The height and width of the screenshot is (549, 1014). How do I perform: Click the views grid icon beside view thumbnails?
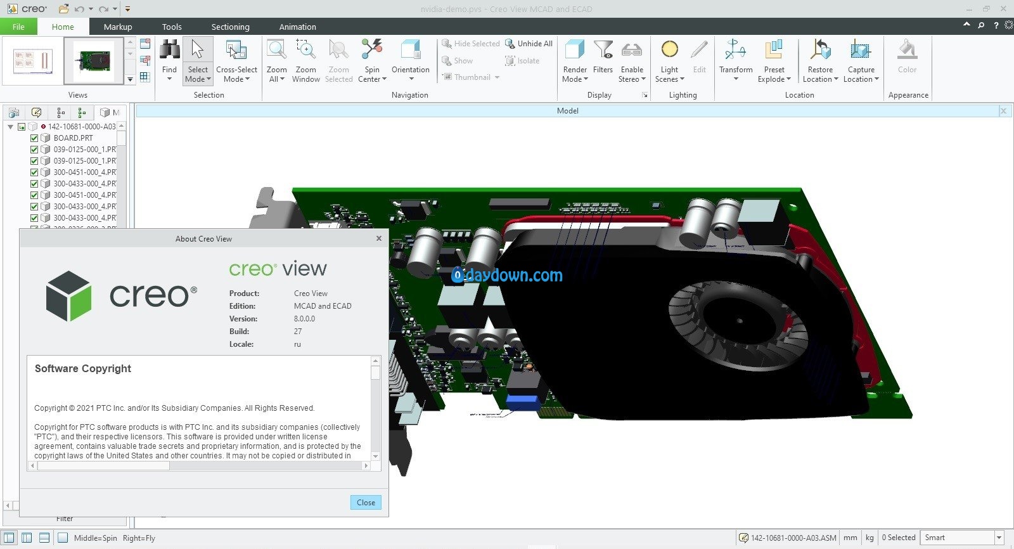(x=145, y=77)
